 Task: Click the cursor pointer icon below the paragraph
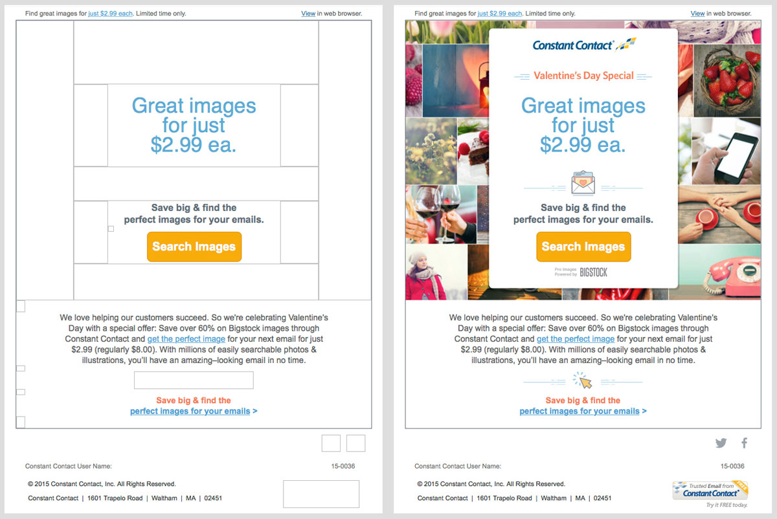(x=583, y=380)
